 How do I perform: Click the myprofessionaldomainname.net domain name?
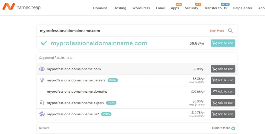tap(73, 114)
